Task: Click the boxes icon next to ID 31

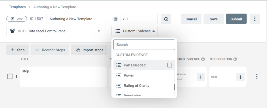Action: click(13, 31)
